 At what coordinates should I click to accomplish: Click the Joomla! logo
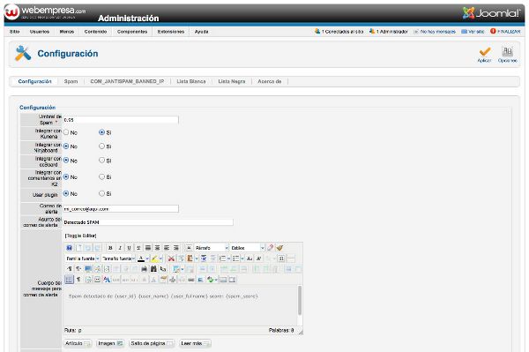click(x=491, y=13)
